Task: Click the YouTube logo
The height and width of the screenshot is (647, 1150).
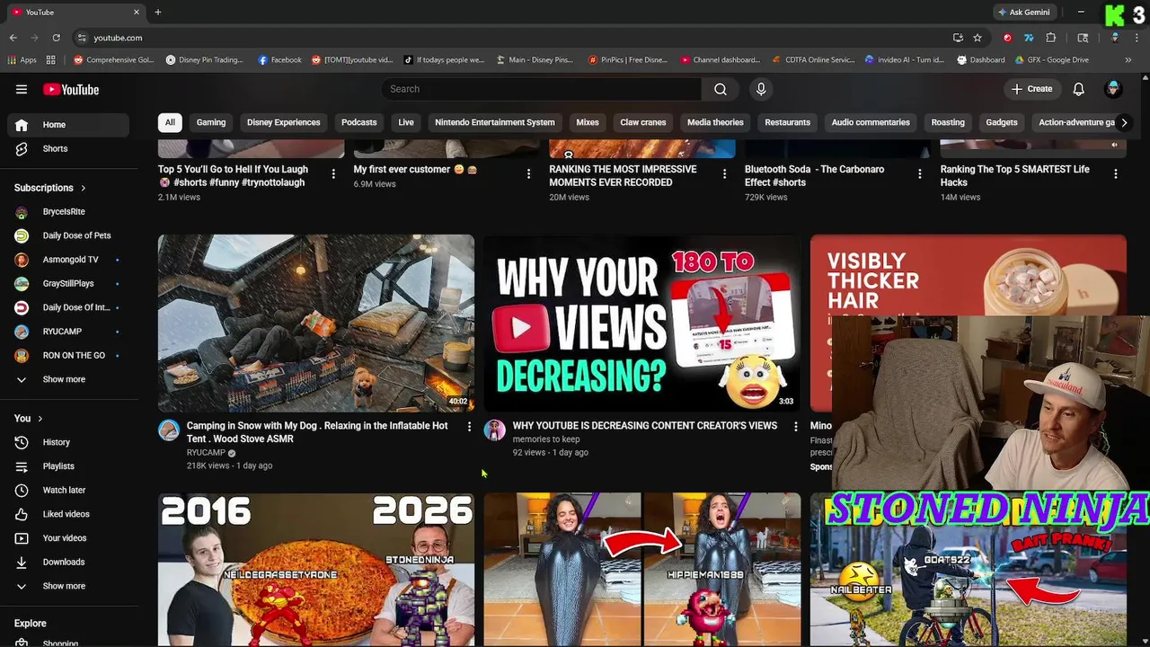Action: pyautogui.click(x=71, y=89)
